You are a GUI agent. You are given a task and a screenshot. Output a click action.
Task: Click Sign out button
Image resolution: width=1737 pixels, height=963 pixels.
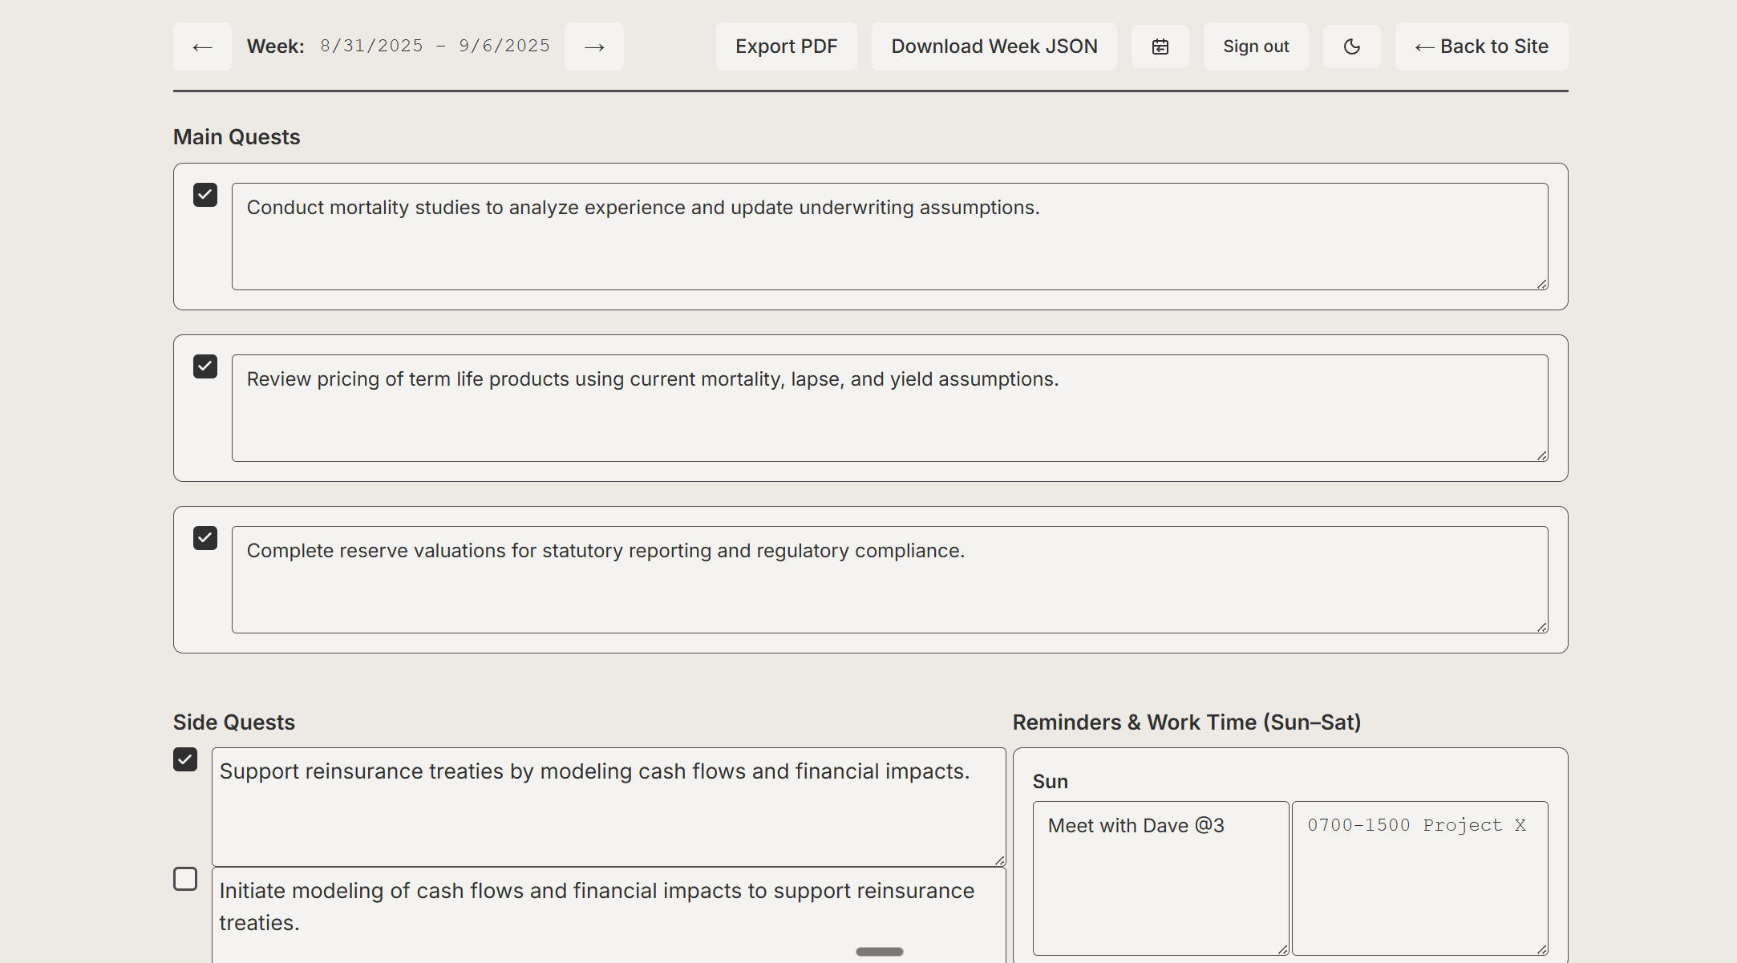[1256, 47]
